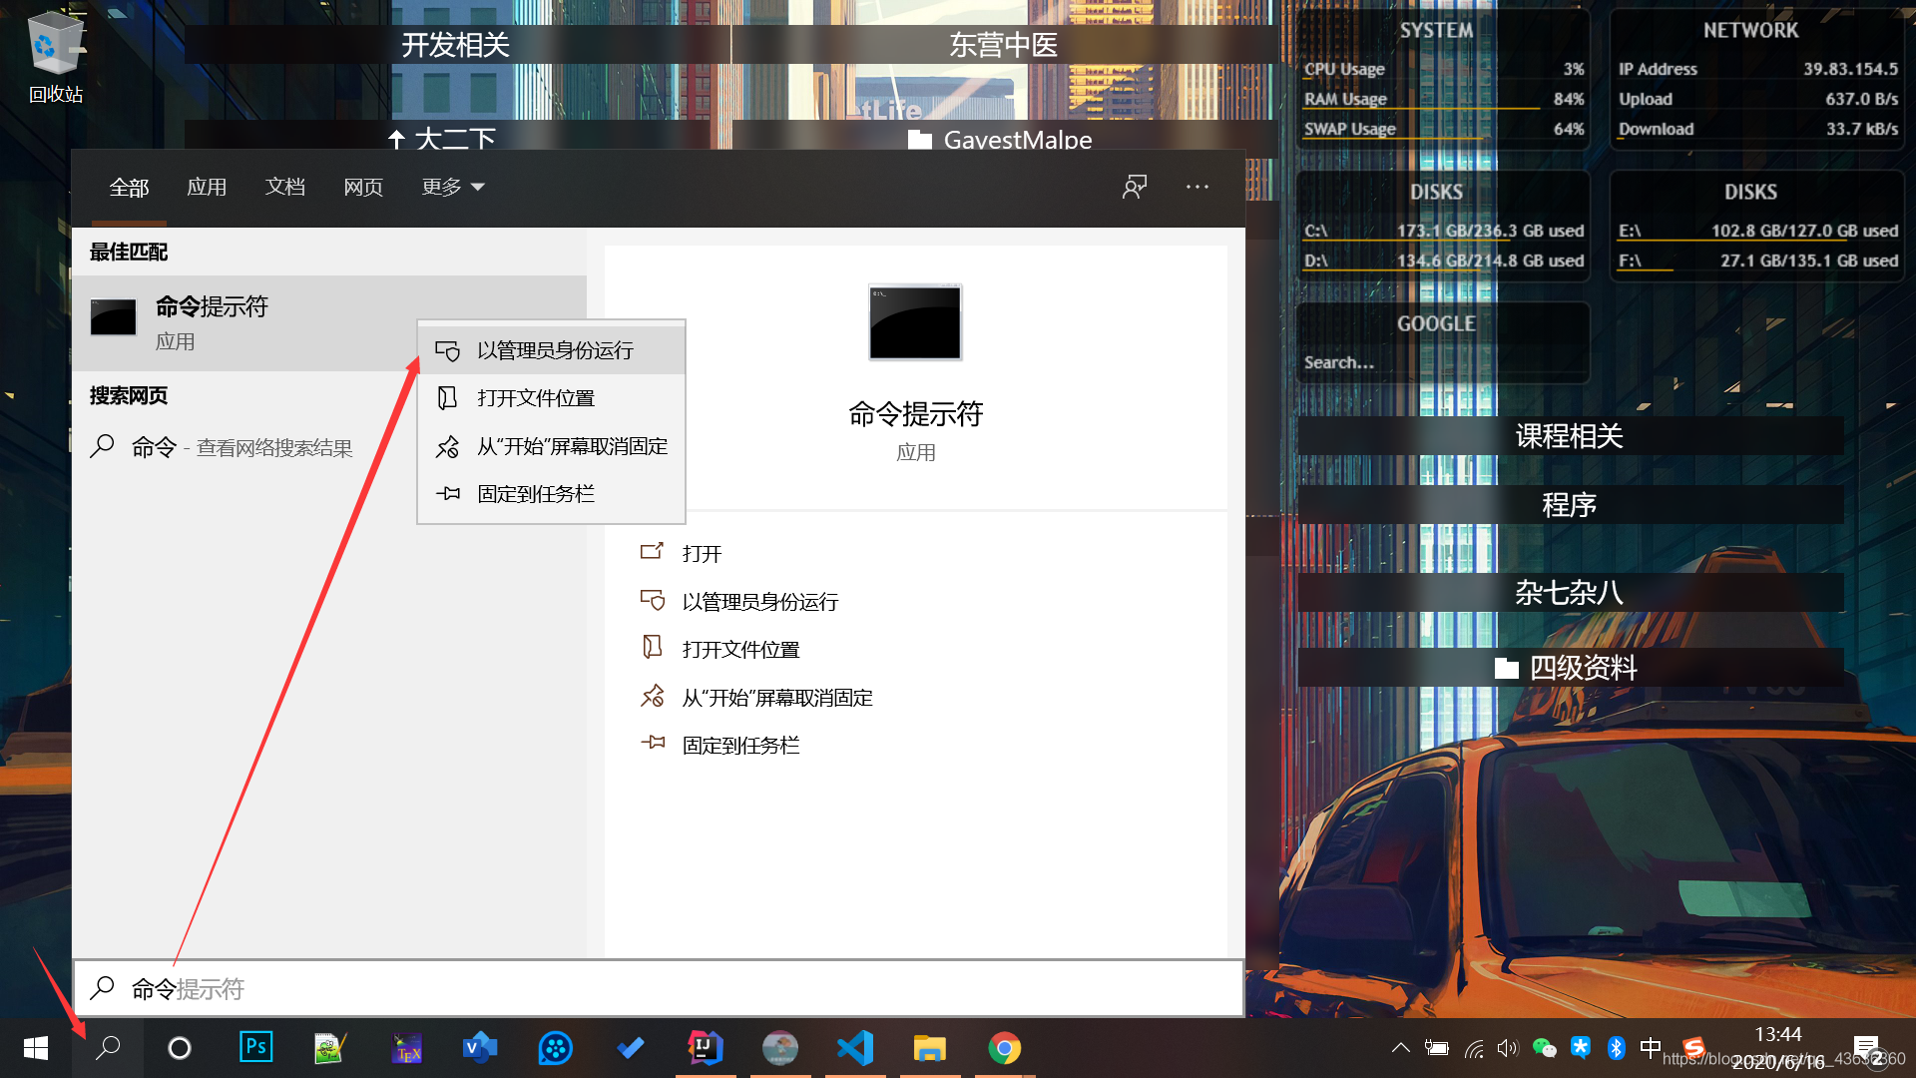
Task: Open the 开发相关 desktop bar
Action: pyautogui.click(x=456, y=45)
